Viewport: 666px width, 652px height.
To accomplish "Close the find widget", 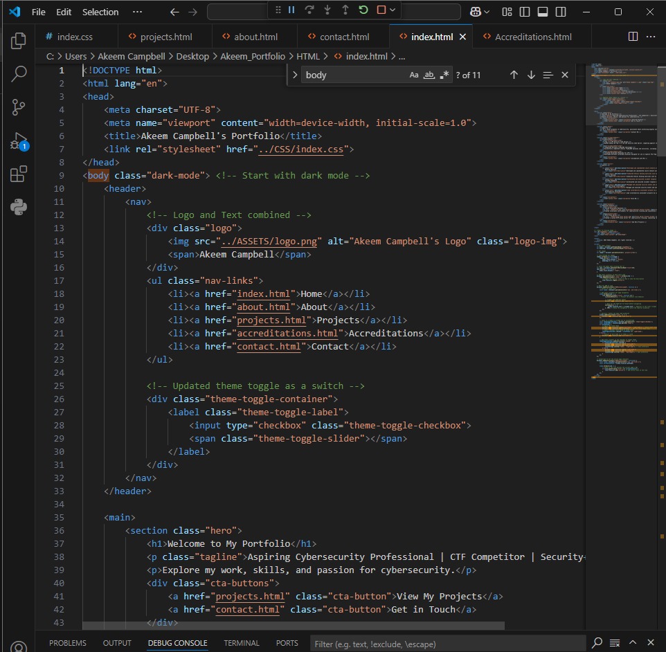I will coord(565,75).
